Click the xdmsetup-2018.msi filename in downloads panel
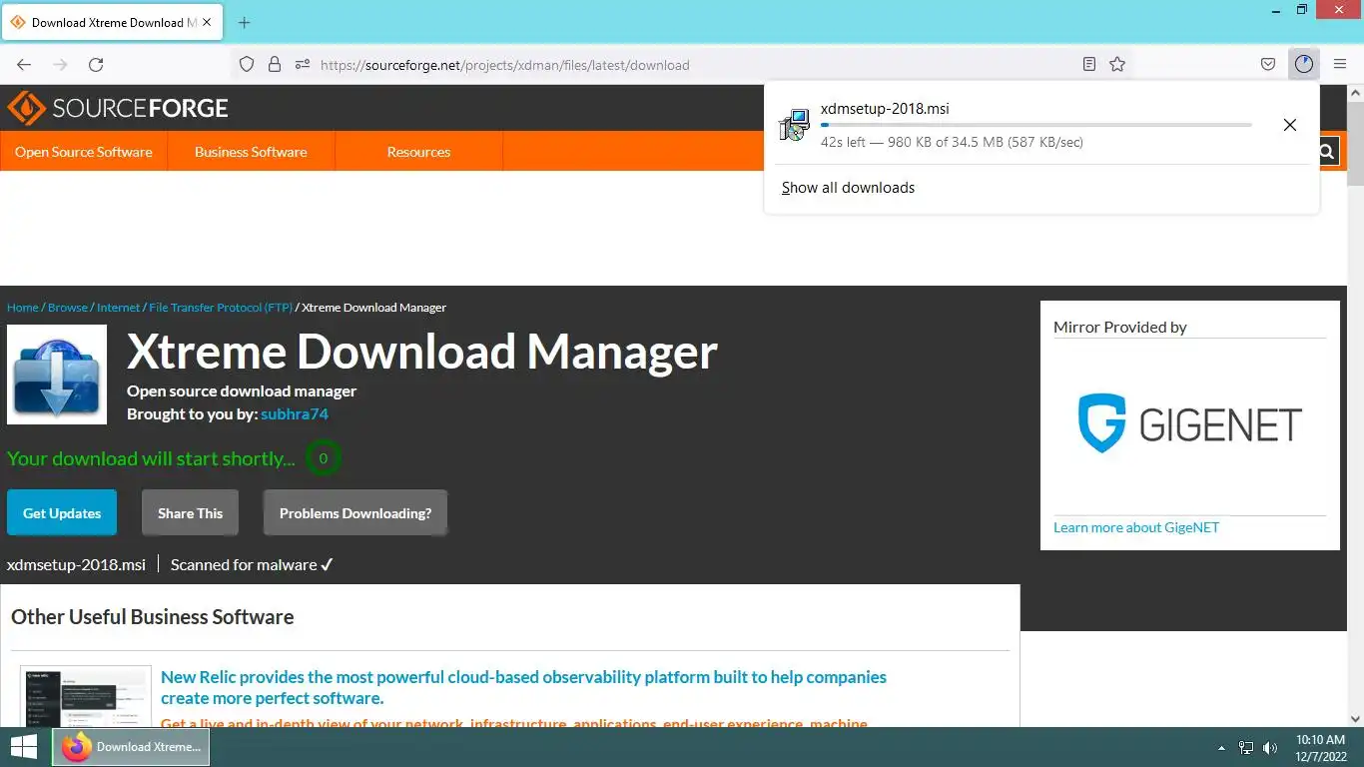 (885, 109)
